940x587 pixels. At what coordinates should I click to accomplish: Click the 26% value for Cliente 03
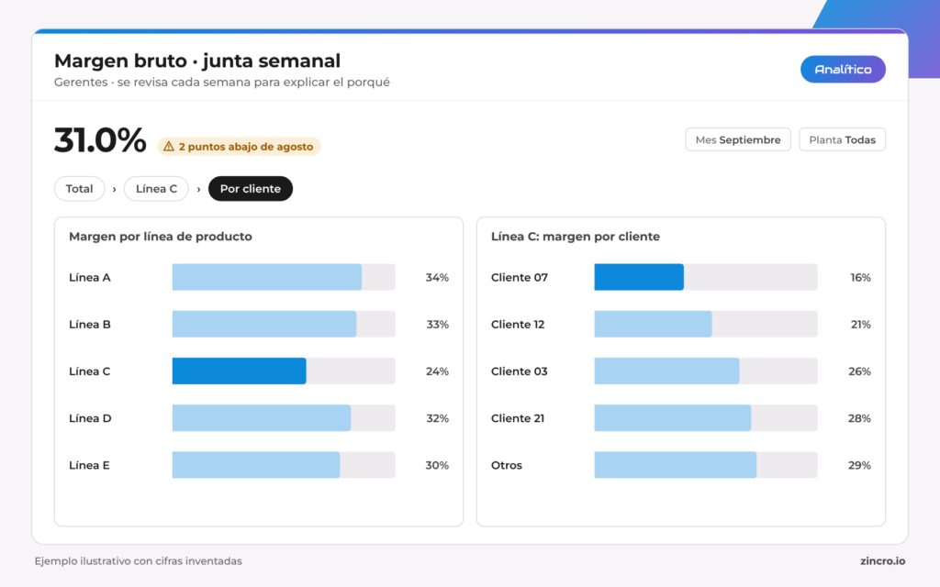(859, 371)
